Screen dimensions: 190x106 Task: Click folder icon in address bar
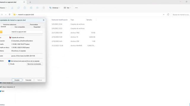click(15, 14)
